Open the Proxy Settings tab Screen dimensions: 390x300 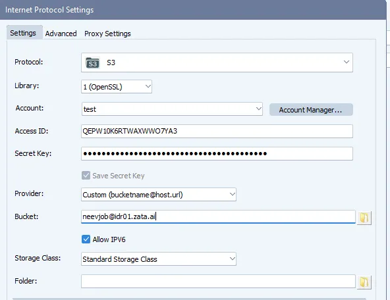click(x=107, y=34)
